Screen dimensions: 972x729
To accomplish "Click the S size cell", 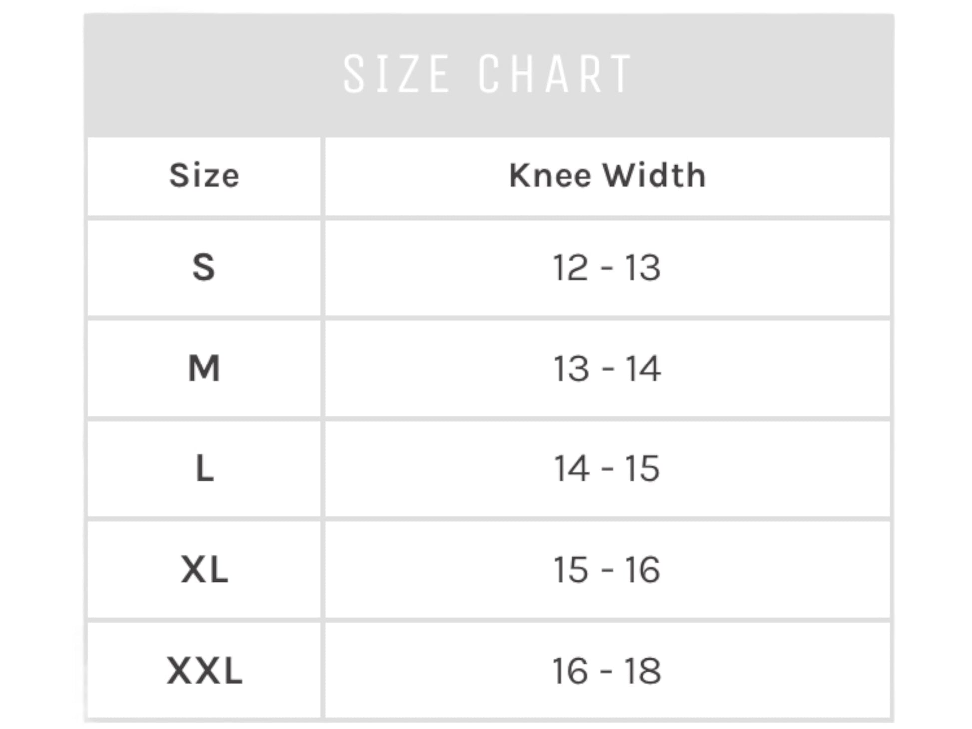I will [x=204, y=268].
